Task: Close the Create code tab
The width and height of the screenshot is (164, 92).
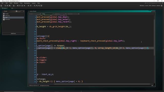Action: (40, 14)
